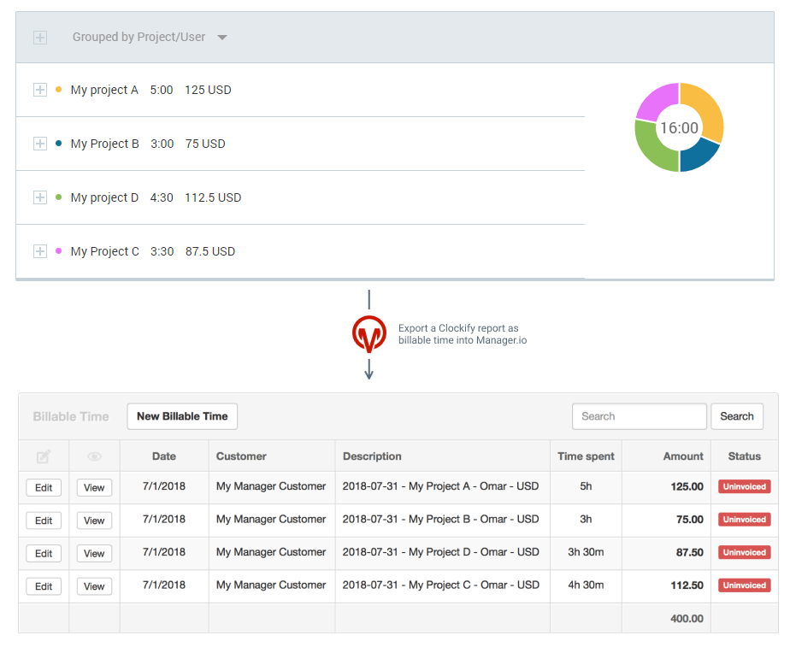
Task: Click the eye view column header icon
Action: [x=94, y=456]
